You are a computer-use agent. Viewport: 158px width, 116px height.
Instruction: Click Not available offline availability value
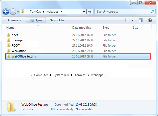[84, 109]
